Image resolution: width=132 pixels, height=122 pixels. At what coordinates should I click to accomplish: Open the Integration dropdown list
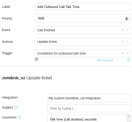click(x=89, y=98)
